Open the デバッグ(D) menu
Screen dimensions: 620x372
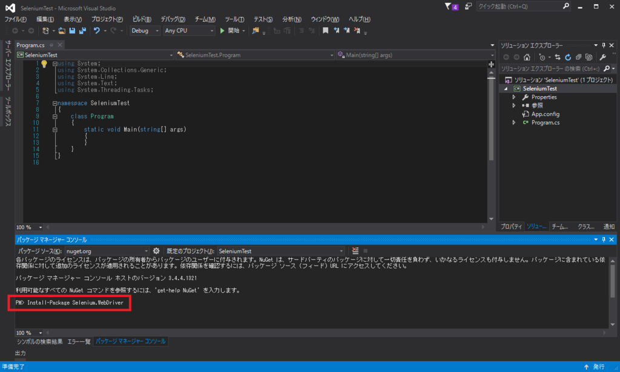173,19
